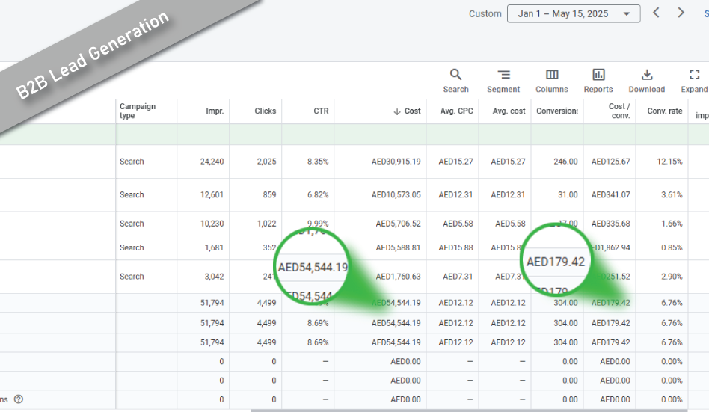Sort by the Cost column header
Viewport: 709px width, 412px height.
coord(408,111)
